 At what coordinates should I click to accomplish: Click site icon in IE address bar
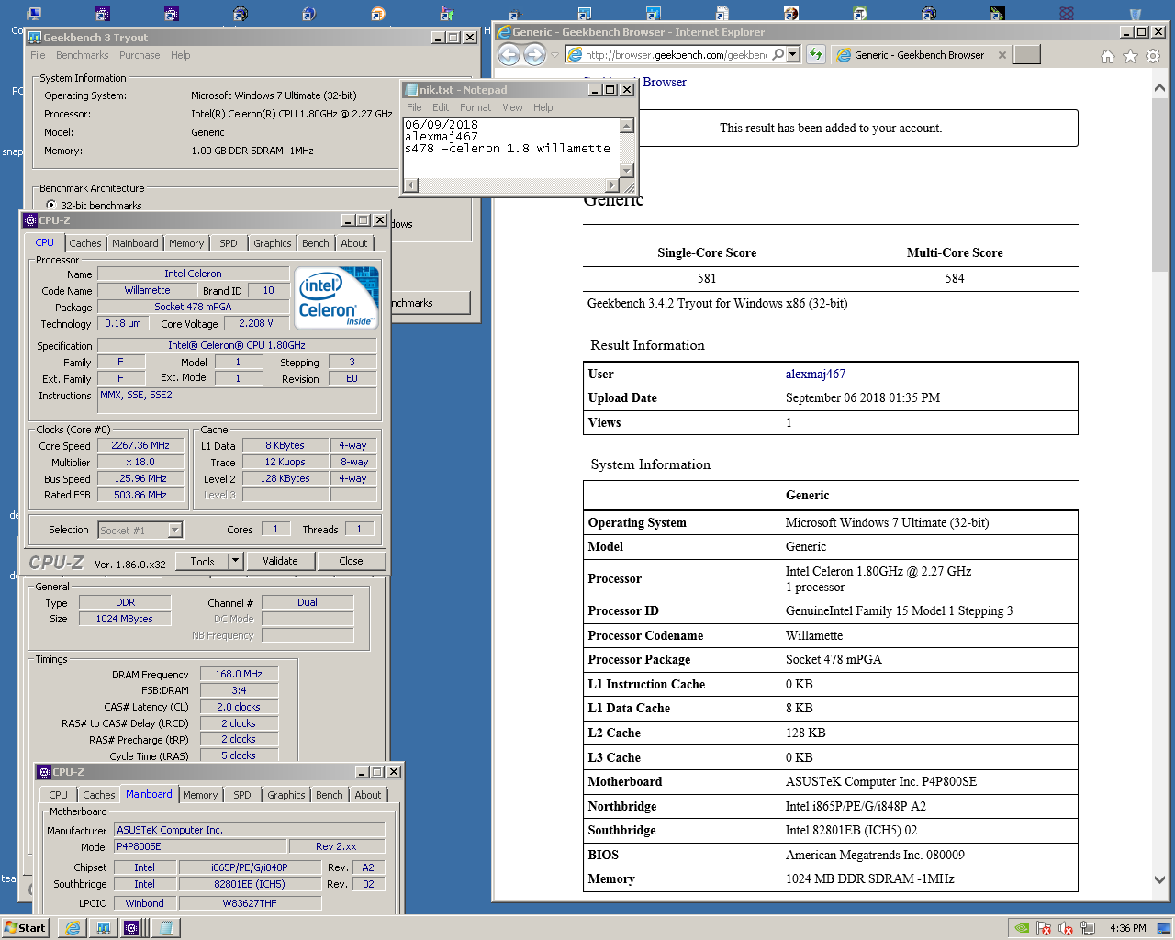tap(575, 55)
